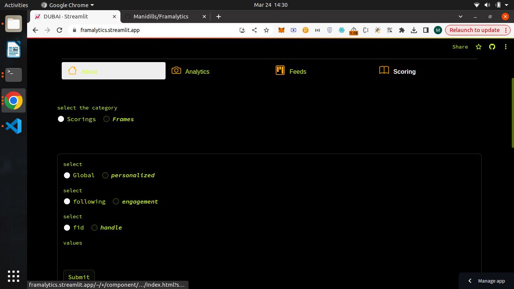Go back with the browser back arrow
The height and width of the screenshot is (289, 514).
click(x=35, y=30)
